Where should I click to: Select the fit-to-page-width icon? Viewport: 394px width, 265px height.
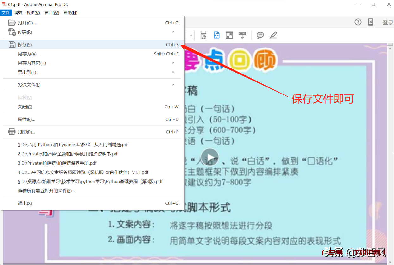(203, 35)
